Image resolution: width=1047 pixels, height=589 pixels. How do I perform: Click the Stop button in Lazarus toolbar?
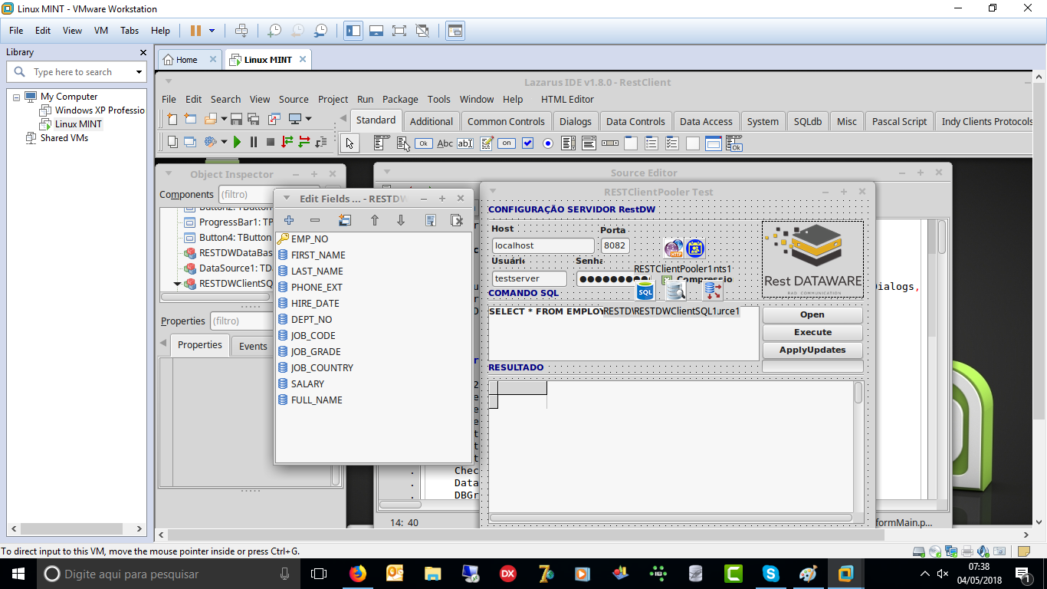pyautogui.click(x=271, y=142)
